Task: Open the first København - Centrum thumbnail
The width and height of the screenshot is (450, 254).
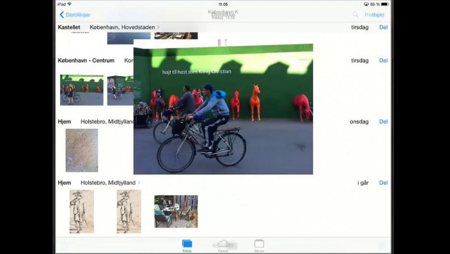Action: (x=82, y=90)
